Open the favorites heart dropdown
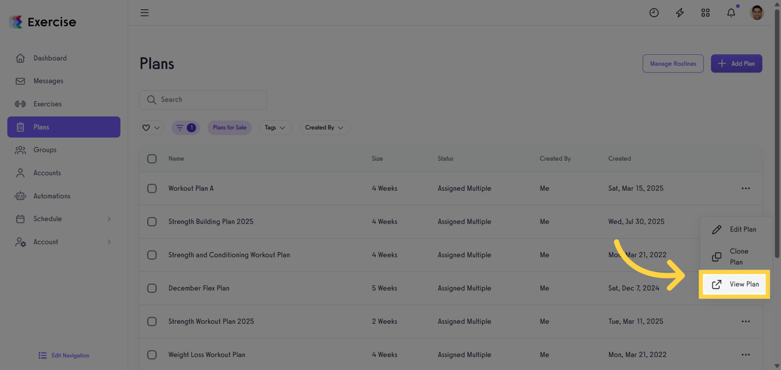 point(152,128)
